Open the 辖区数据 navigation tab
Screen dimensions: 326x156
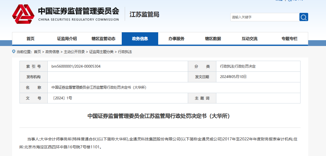(x=213, y=39)
